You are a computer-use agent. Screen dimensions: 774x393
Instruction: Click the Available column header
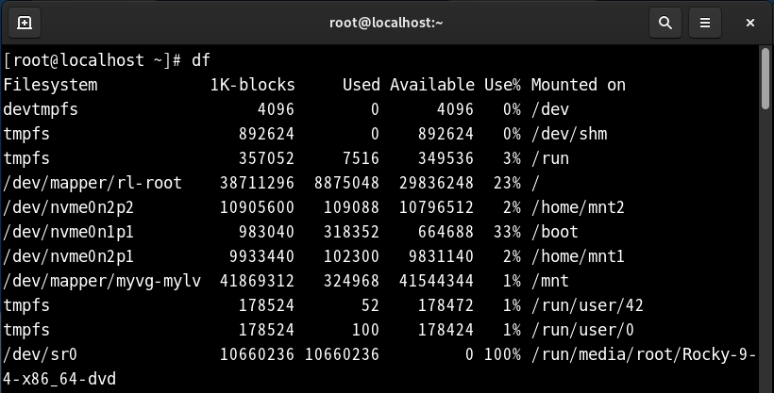(x=432, y=85)
